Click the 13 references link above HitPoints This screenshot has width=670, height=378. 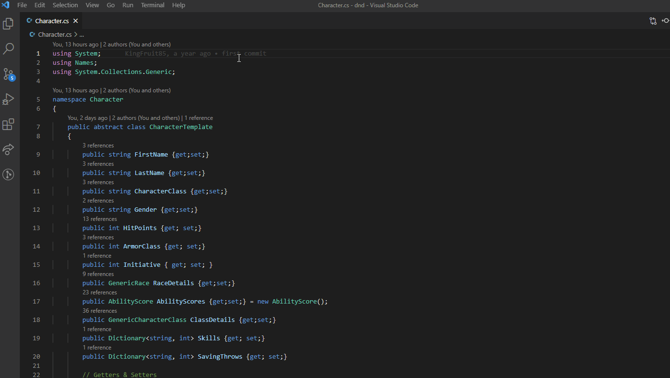pos(100,219)
